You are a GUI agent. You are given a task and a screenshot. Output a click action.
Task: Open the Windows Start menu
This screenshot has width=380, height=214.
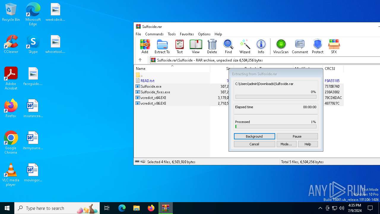tap(7, 208)
